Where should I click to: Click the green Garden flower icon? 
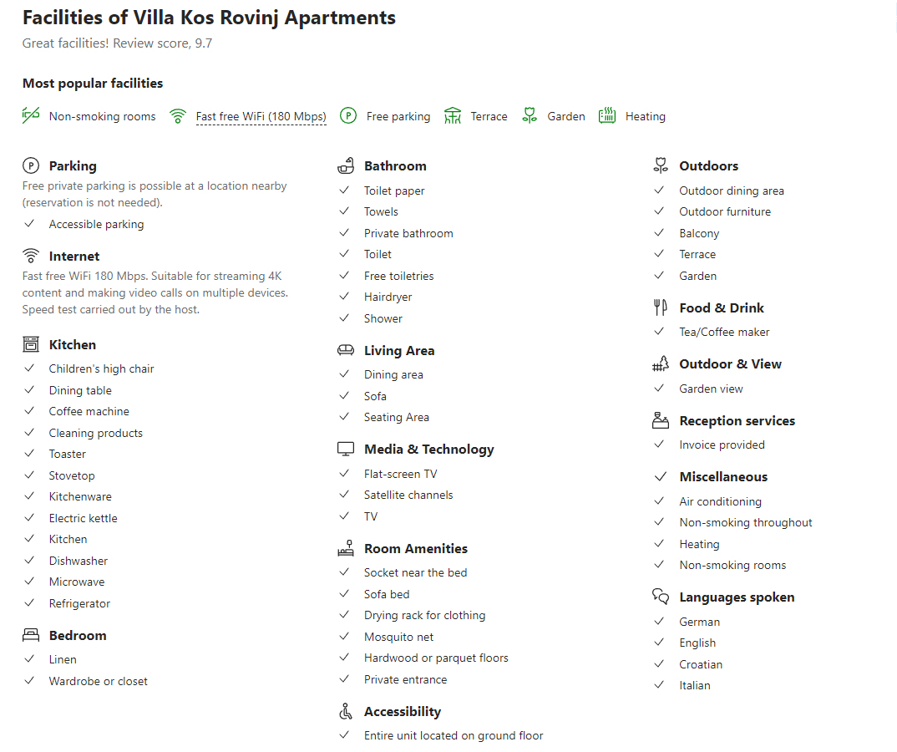click(530, 115)
